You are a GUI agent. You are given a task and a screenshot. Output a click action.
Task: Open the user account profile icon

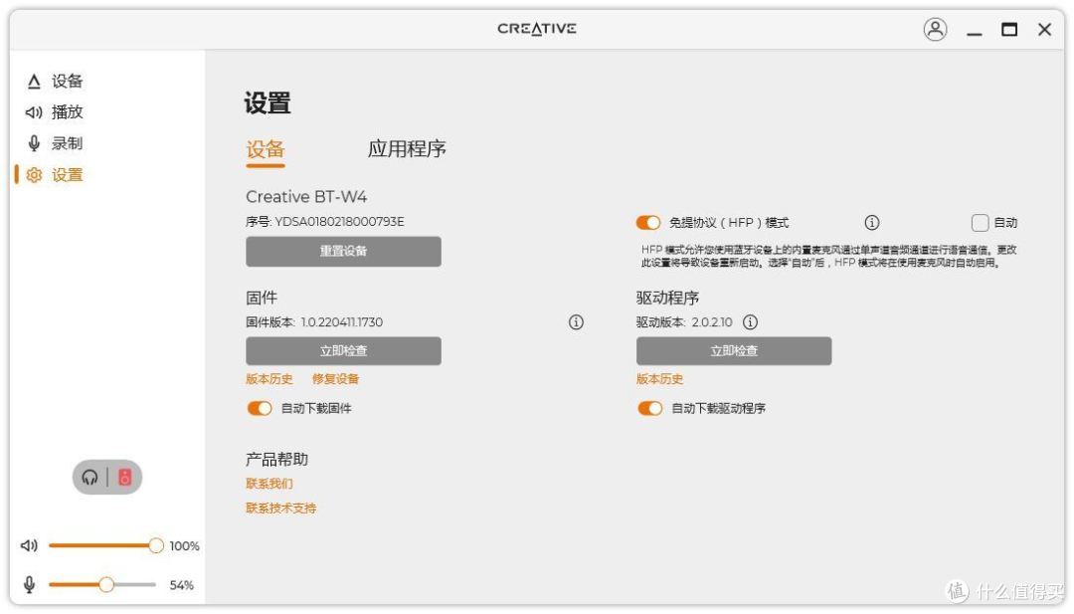click(935, 30)
